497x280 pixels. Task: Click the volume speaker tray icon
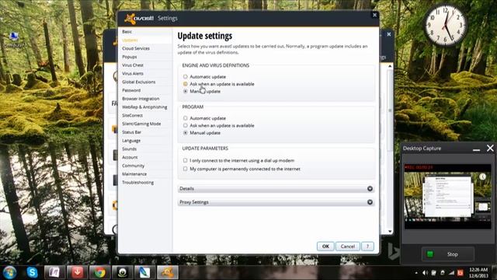tap(425, 273)
